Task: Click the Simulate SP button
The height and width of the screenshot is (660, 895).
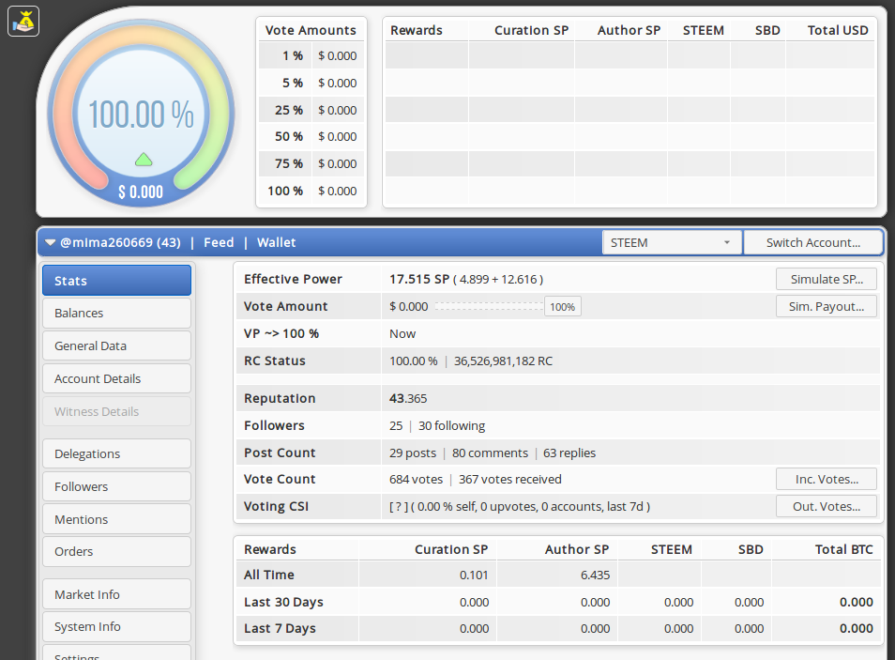Action: [826, 279]
